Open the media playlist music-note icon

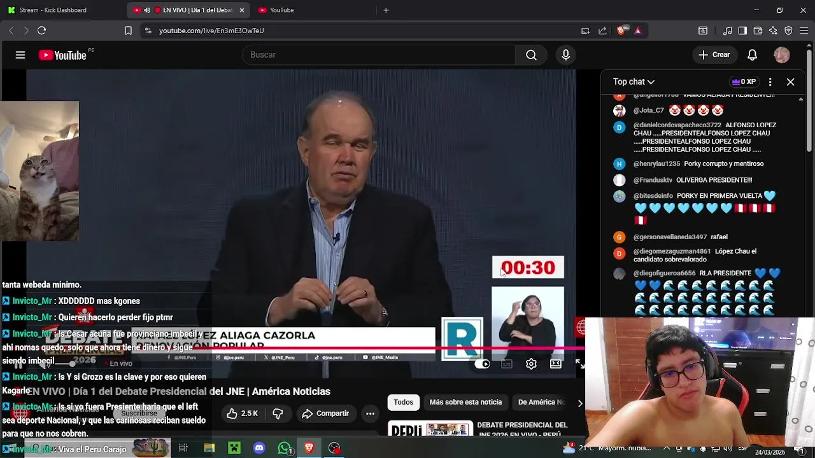pyautogui.click(x=727, y=31)
